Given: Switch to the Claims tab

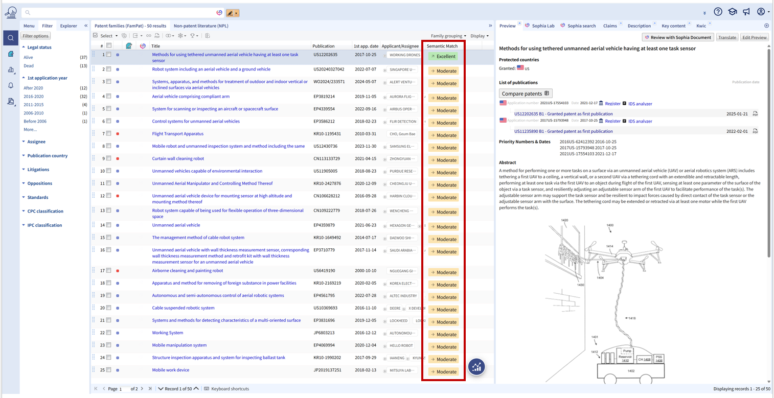Looking at the screenshot, I should pos(609,26).
